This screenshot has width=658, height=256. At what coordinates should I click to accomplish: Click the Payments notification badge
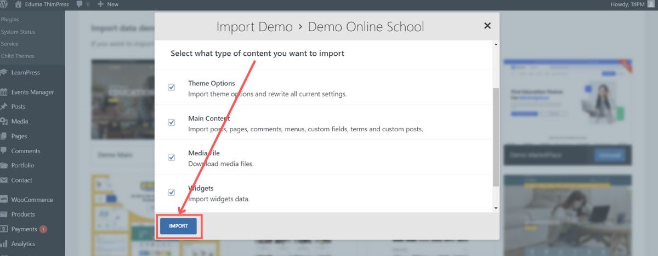coord(43,229)
